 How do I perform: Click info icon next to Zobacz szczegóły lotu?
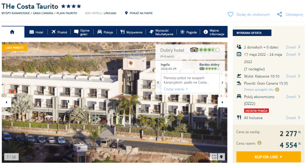277,89
